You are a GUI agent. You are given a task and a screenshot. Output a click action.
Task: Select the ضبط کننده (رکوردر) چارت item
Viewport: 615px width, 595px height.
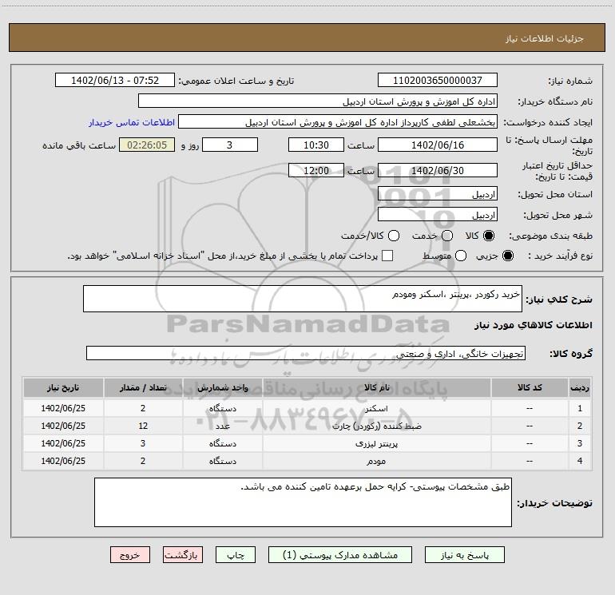tap(377, 426)
